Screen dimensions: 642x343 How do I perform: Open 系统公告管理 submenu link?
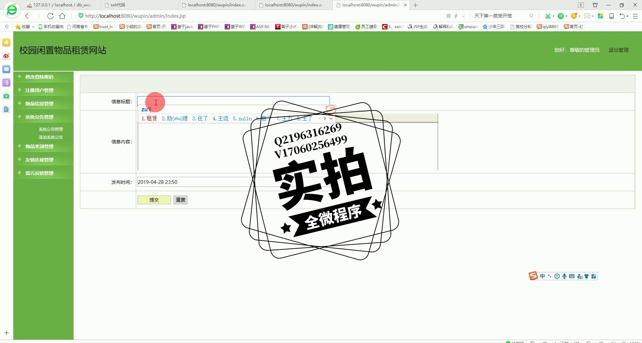coord(51,129)
